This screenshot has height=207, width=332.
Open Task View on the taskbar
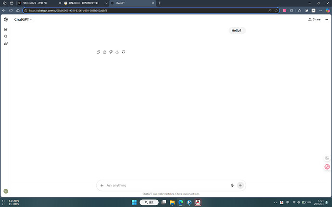pyautogui.click(x=164, y=202)
